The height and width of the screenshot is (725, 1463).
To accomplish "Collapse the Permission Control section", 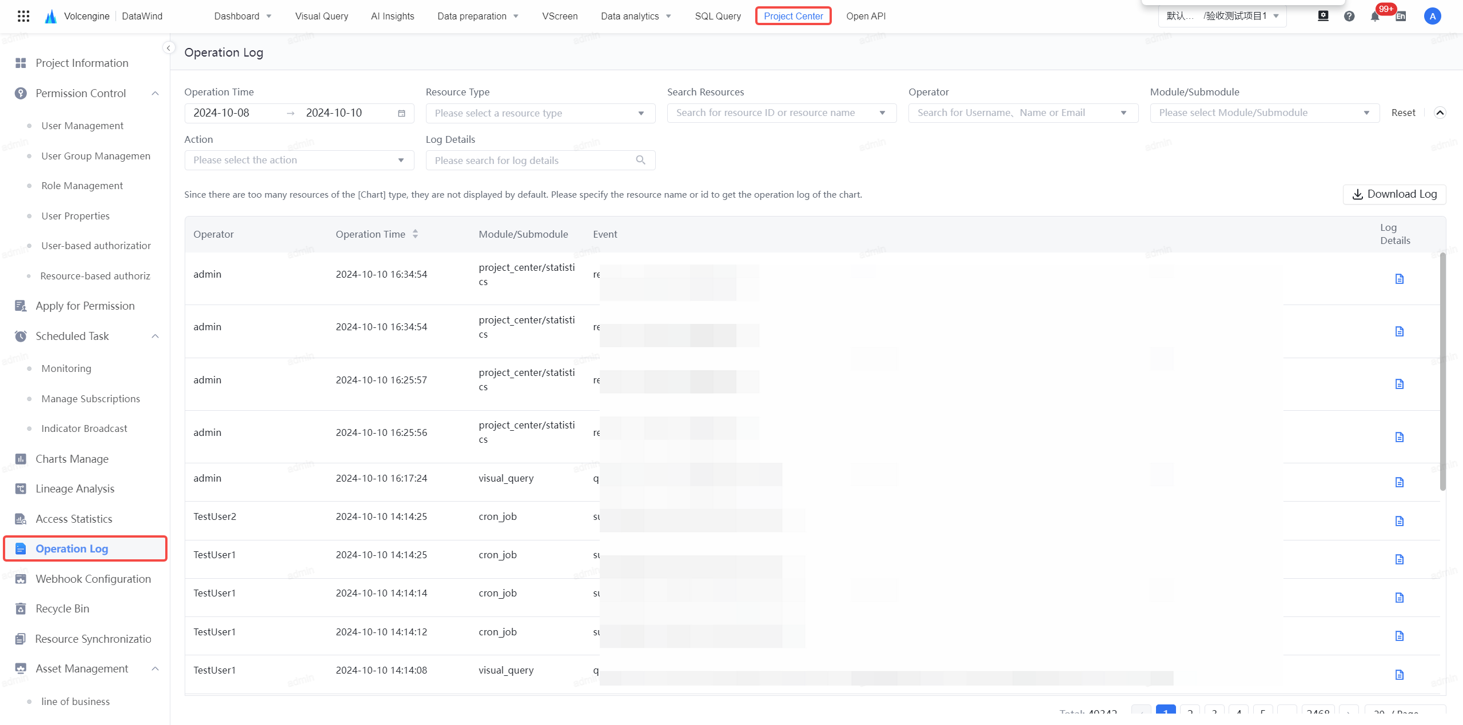I will click(x=155, y=93).
